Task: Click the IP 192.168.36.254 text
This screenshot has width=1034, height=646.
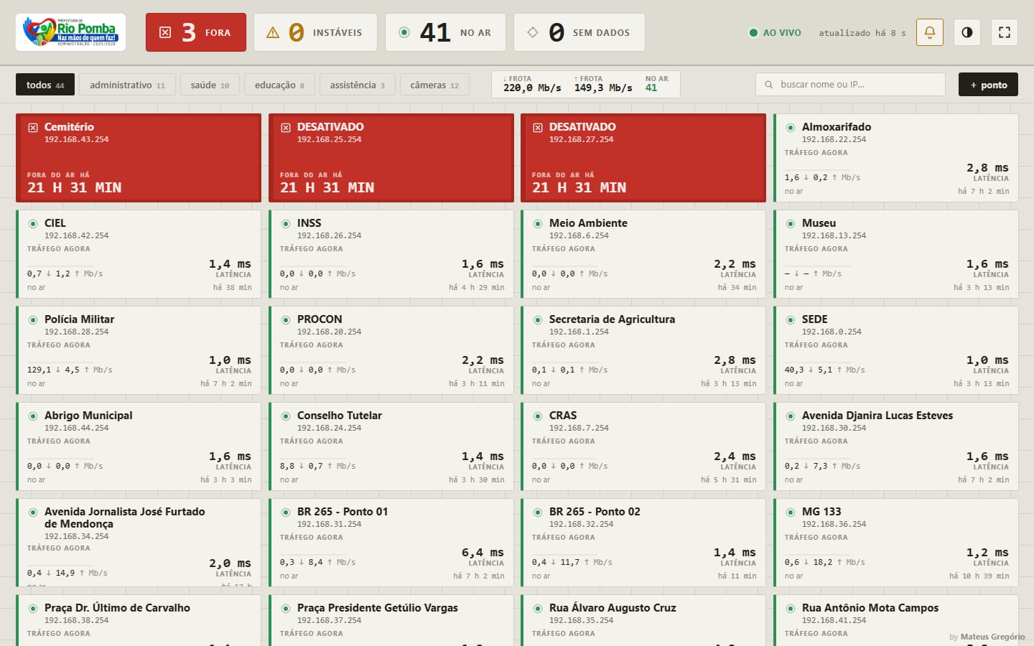Action: pyautogui.click(x=834, y=524)
